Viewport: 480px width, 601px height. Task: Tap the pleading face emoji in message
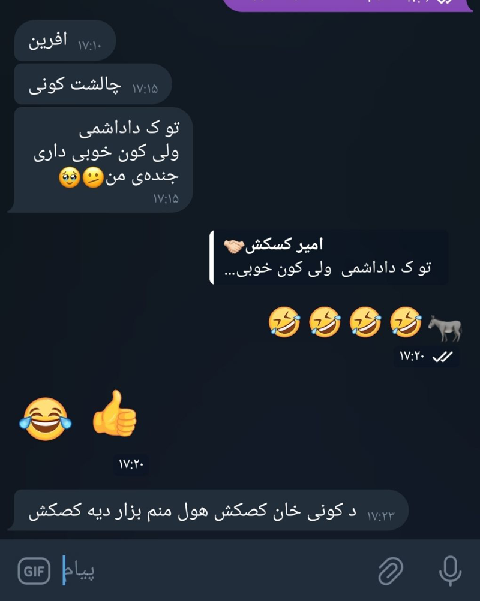[x=70, y=177]
